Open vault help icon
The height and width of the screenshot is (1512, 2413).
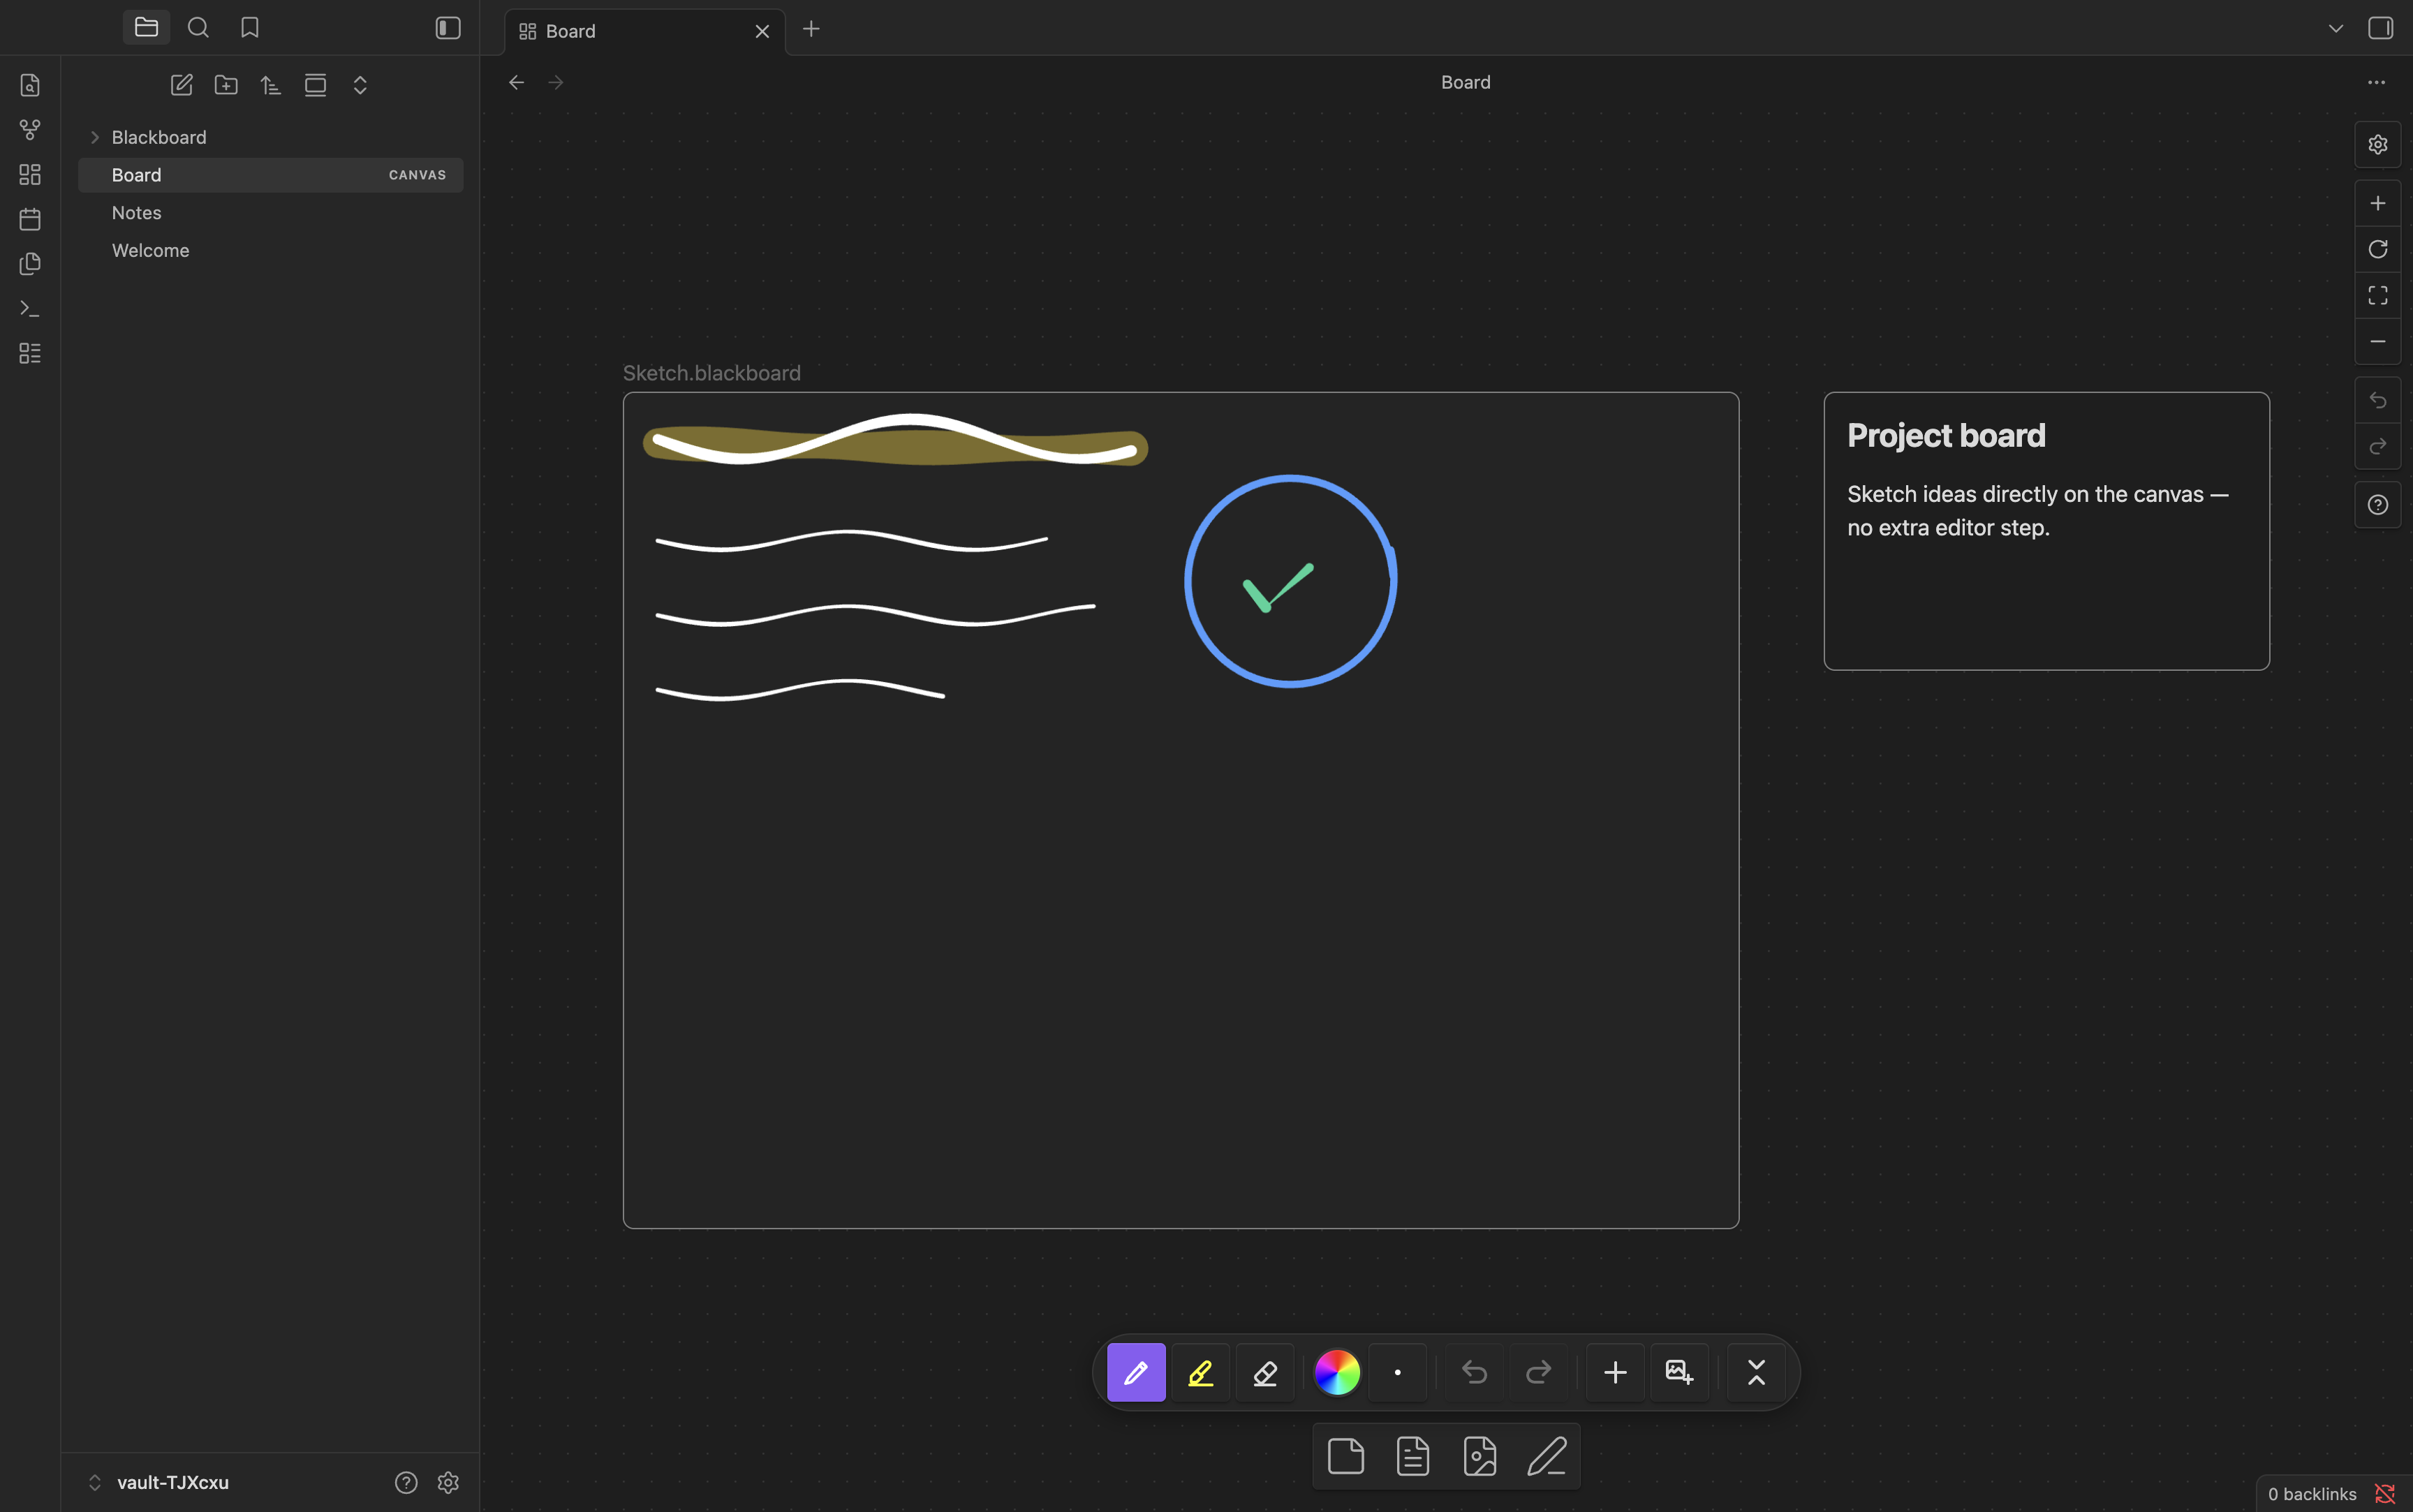point(405,1482)
